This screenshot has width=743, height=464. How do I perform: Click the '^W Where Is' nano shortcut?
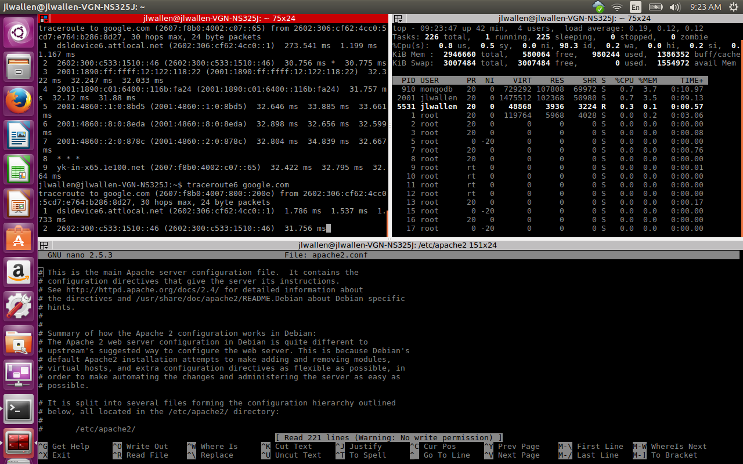212,447
